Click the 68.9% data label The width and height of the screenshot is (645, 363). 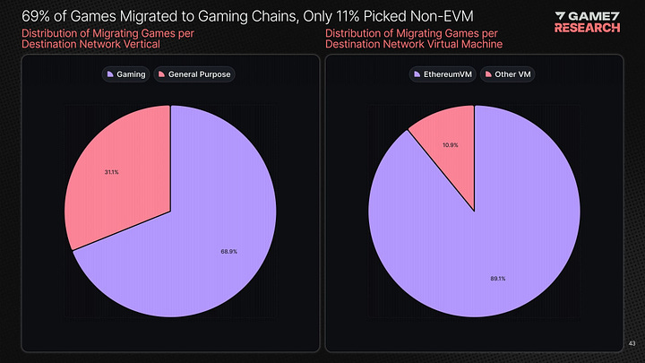click(x=229, y=252)
